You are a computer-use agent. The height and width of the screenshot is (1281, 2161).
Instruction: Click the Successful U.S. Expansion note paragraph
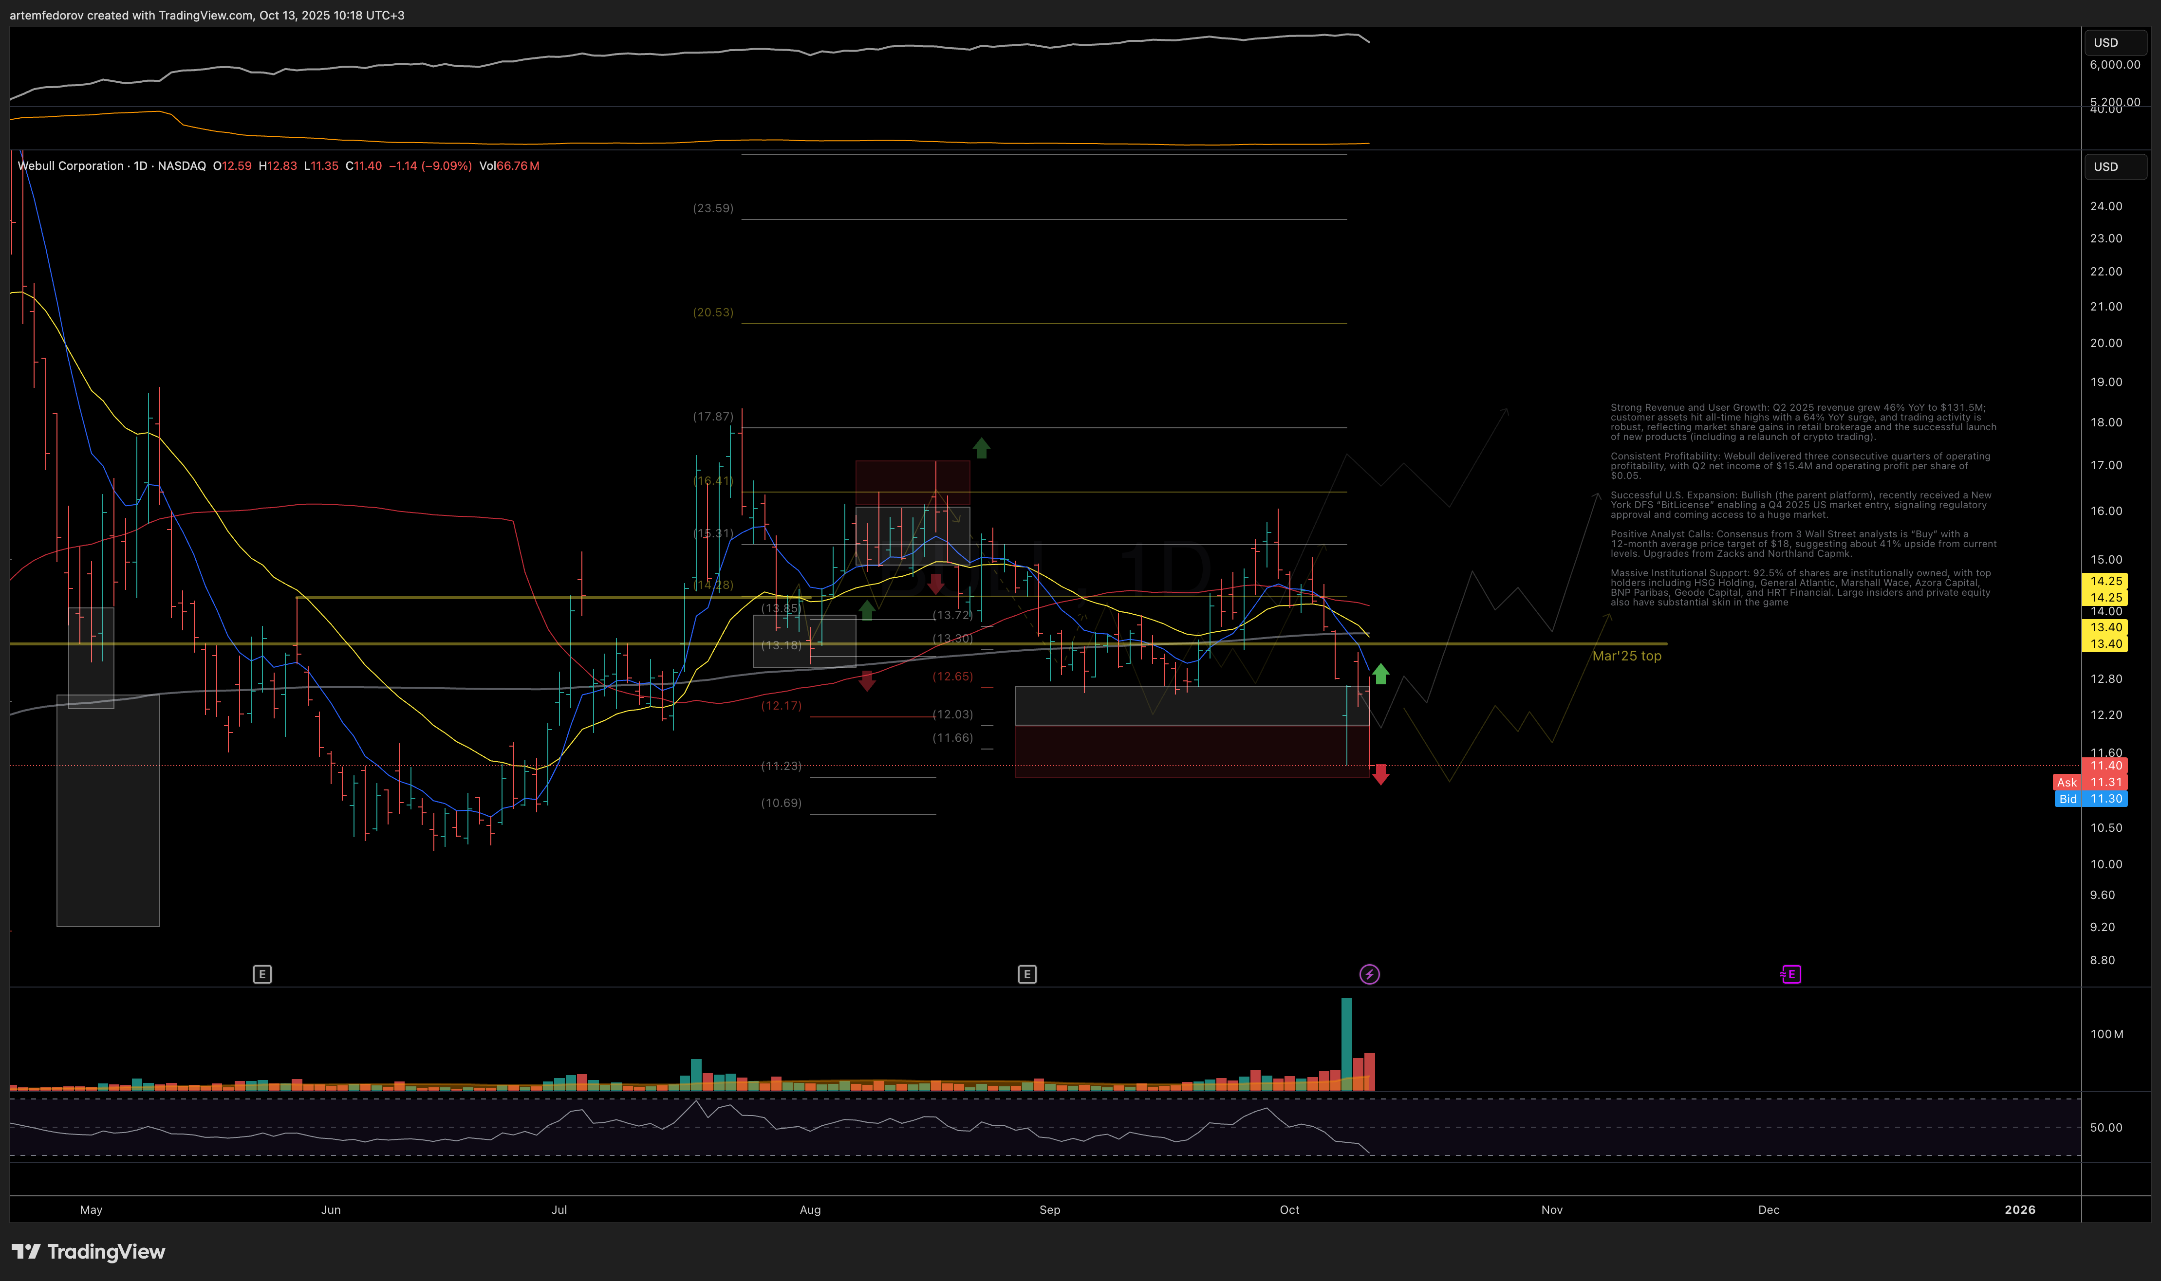pos(1801,505)
